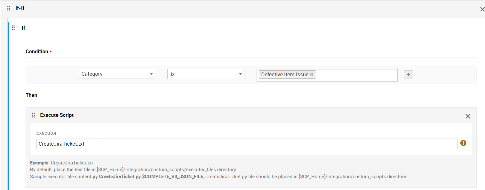This screenshot has height=190, width=485.
Task: Remove the Execute Script action
Action: pos(467,116)
